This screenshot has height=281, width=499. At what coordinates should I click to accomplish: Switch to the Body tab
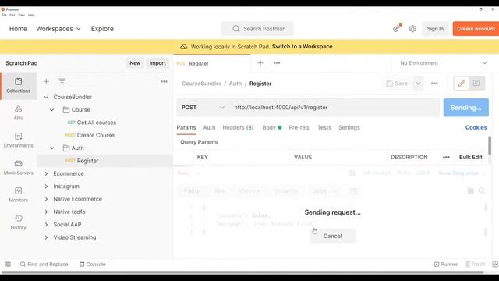click(272, 127)
